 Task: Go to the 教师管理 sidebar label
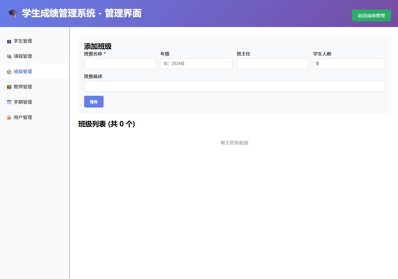(23, 87)
